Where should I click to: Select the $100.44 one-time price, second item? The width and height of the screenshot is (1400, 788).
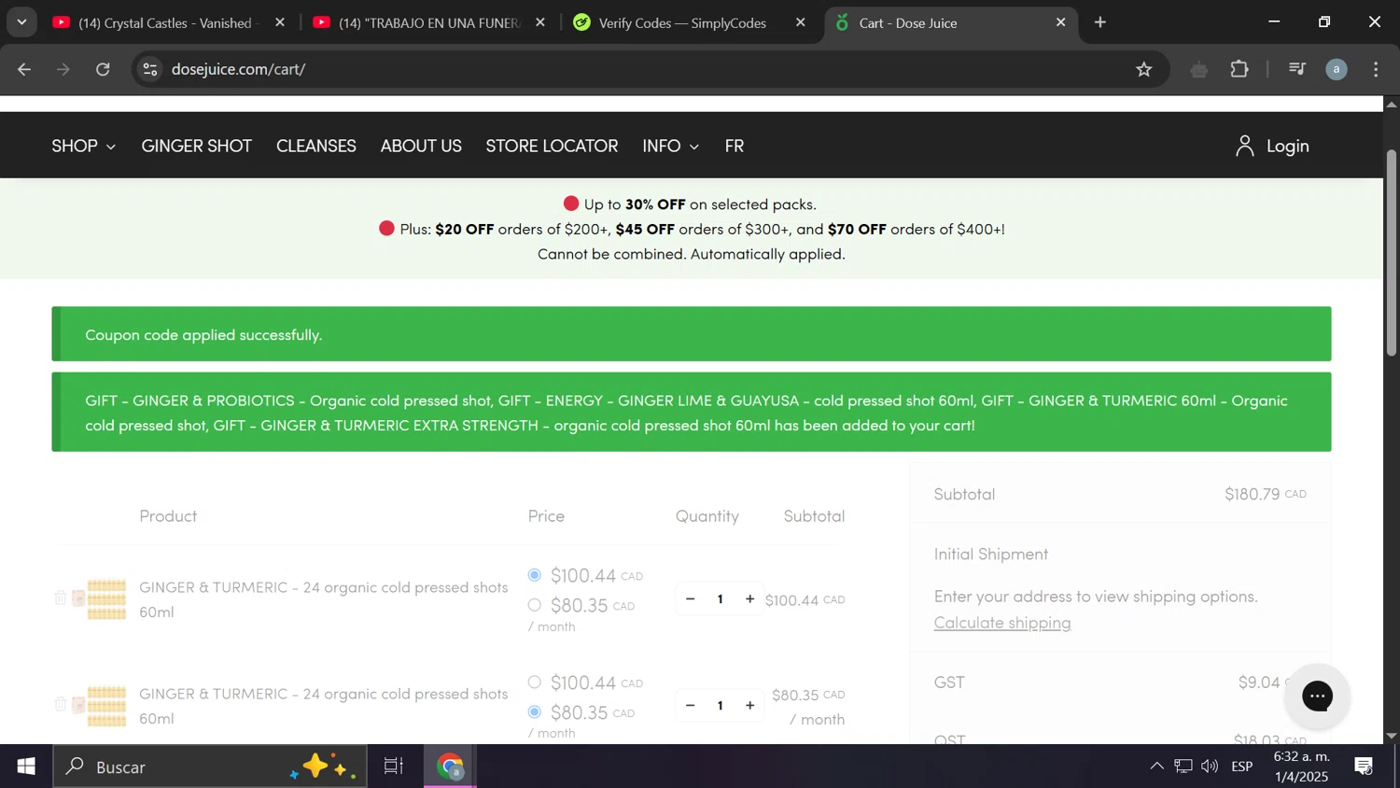534,682
